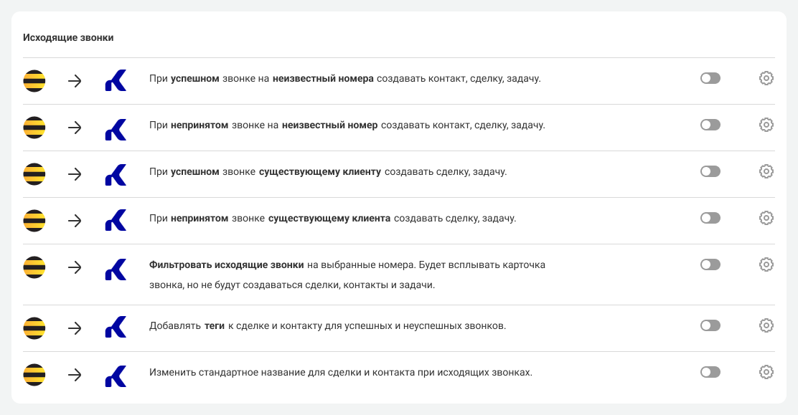
Task: Toggle changing standard deal name for outgoing calls
Action: [x=710, y=372]
